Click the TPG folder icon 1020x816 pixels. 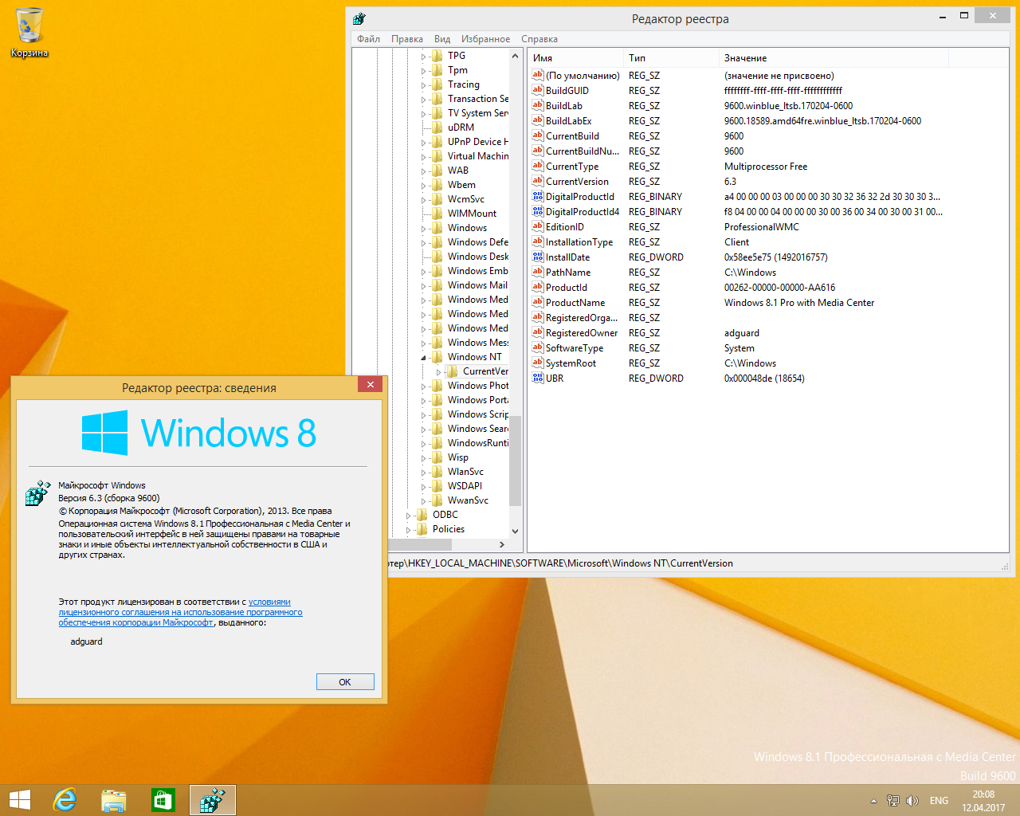pyautogui.click(x=437, y=55)
